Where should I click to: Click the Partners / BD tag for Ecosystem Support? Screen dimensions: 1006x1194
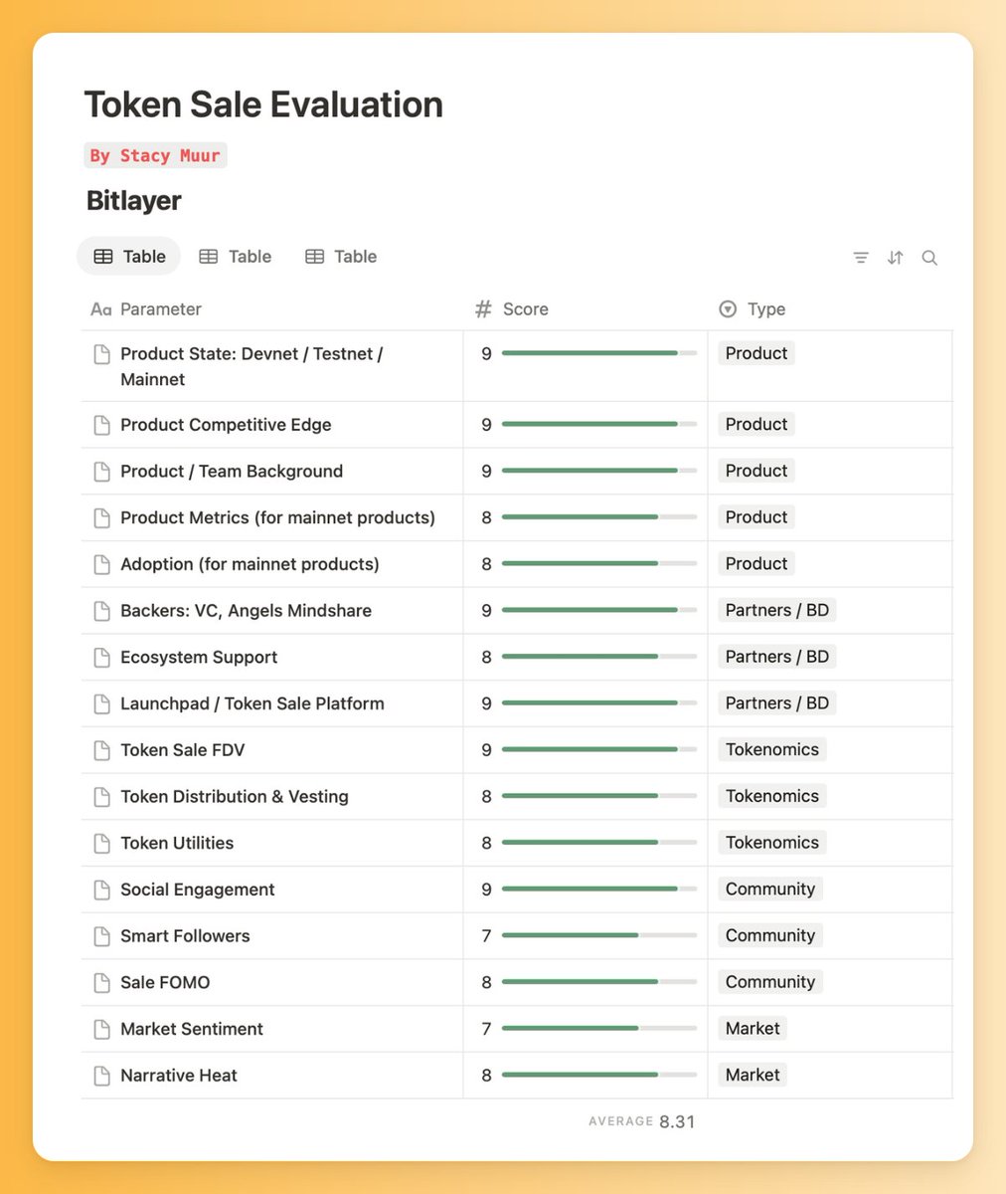tap(777, 657)
